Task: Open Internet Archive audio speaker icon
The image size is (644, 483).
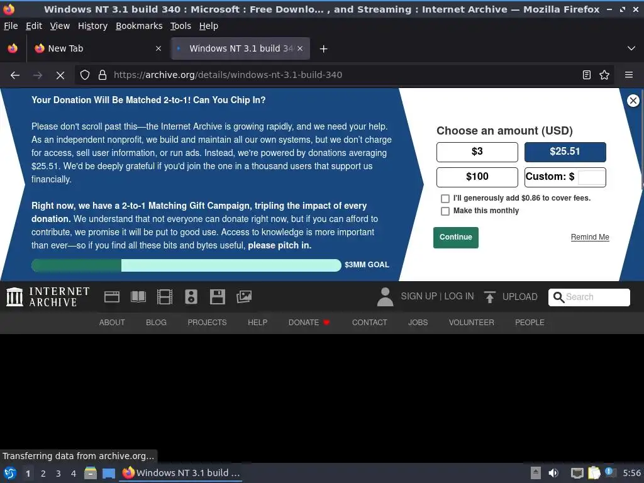Action: [191, 297]
